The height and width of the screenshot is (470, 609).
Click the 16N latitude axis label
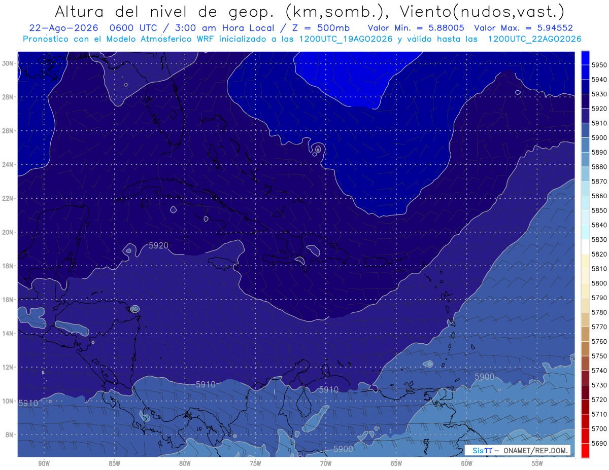[x=7, y=300]
